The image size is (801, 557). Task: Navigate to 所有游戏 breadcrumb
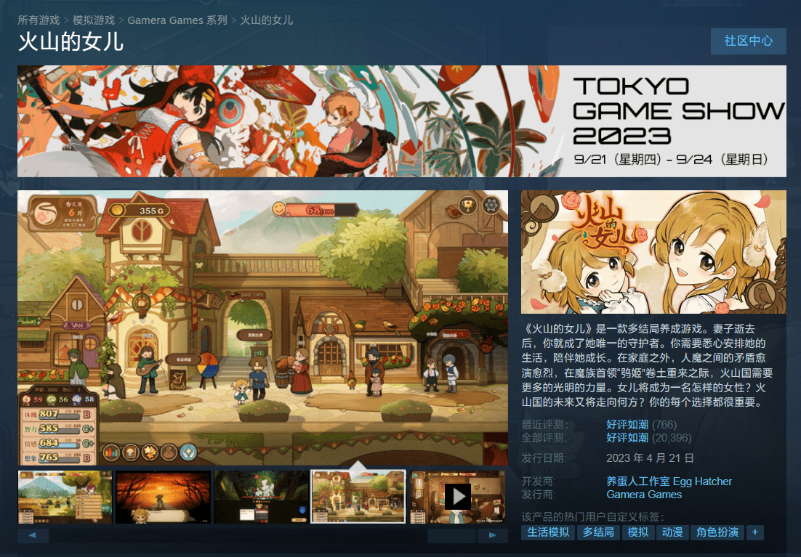pyautogui.click(x=39, y=20)
